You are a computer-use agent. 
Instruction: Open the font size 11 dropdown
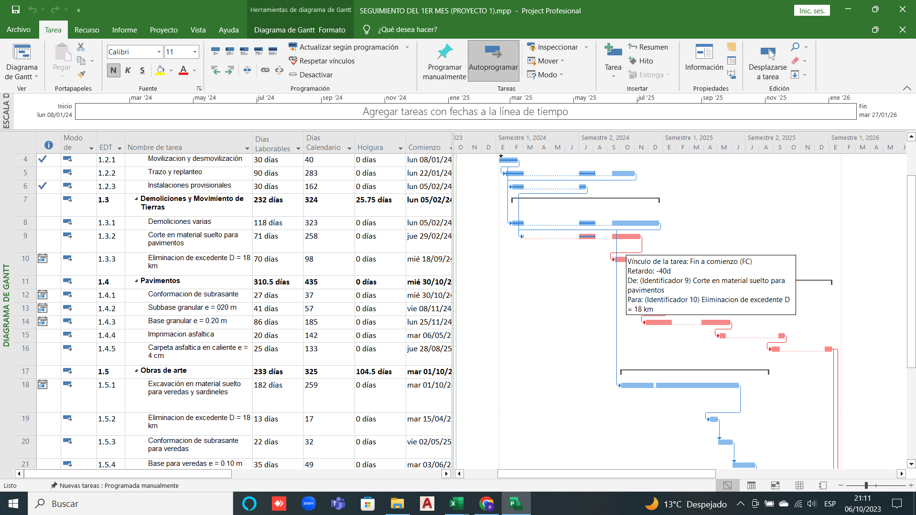coord(194,52)
